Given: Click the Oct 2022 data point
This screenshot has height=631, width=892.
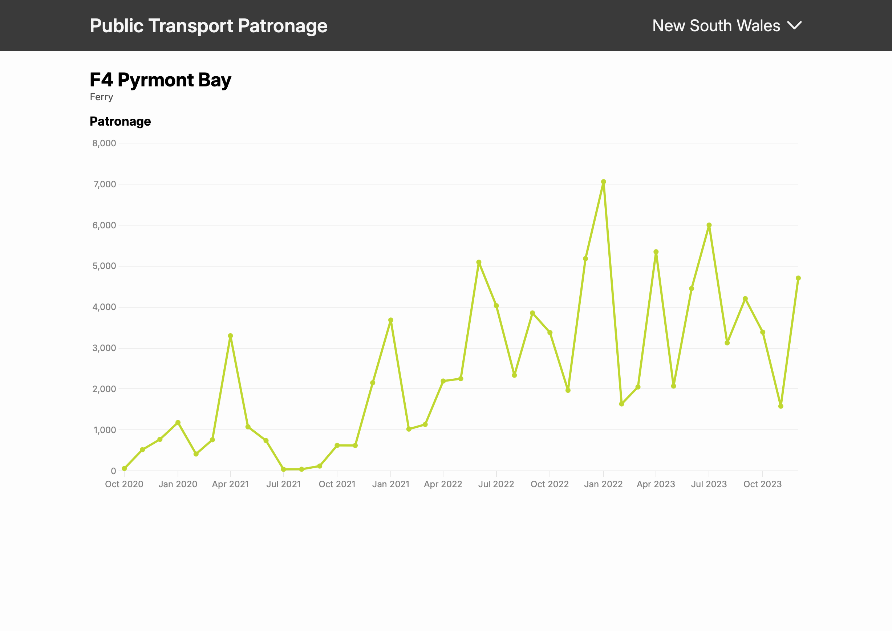Looking at the screenshot, I should click(x=550, y=333).
